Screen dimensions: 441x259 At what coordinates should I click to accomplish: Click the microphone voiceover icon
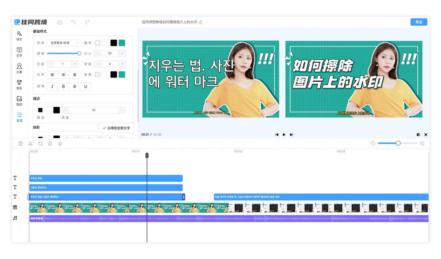point(60,144)
